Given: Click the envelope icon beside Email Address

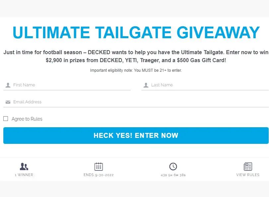Looking at the screenshot, I should tap(8, 102).
